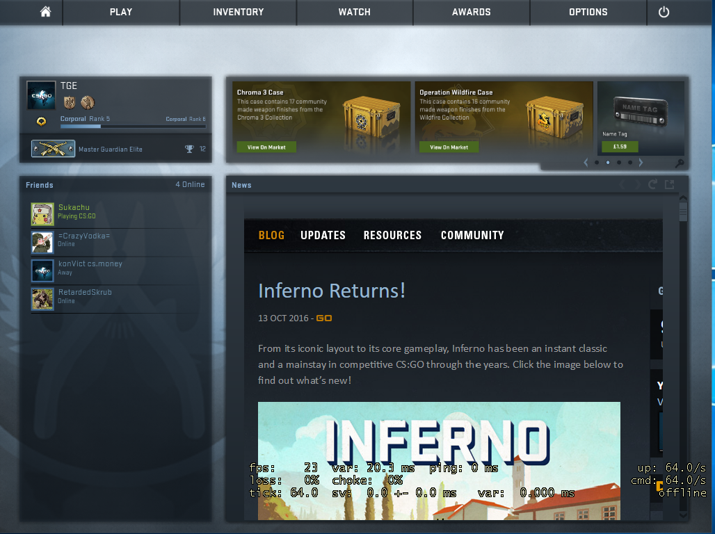Switch to the UPDATES tab
The height and width of the screenshot is (534, 715).
coord(323,235)
